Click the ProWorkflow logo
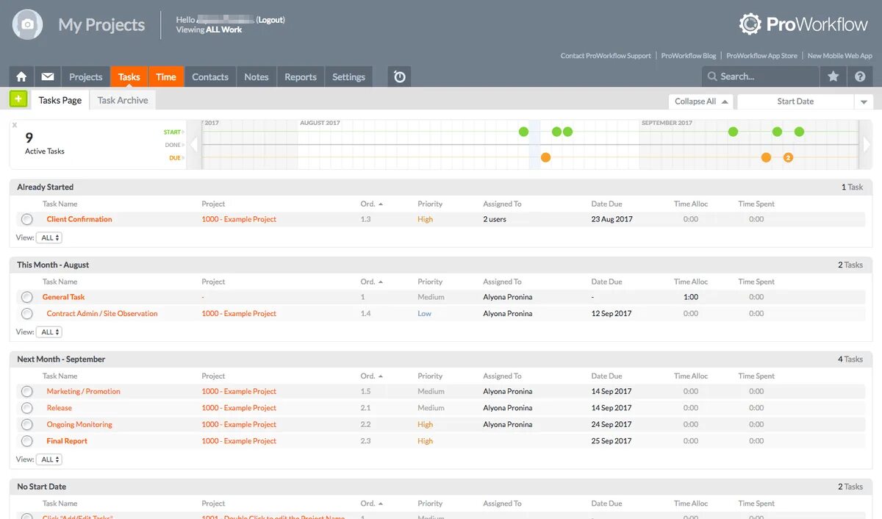This screenshot has height=519, width=882. click(x=803, y=24)
